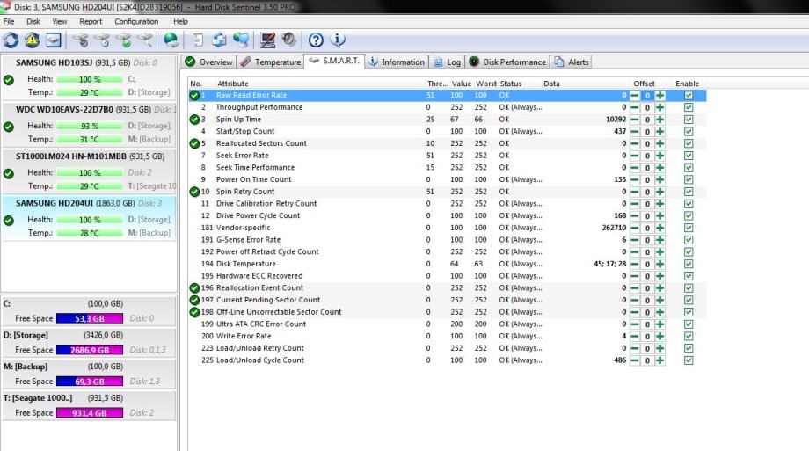Click green status icon of Spin Retry Count
Viewport: 809px width, 451px height.
point(194,192)
